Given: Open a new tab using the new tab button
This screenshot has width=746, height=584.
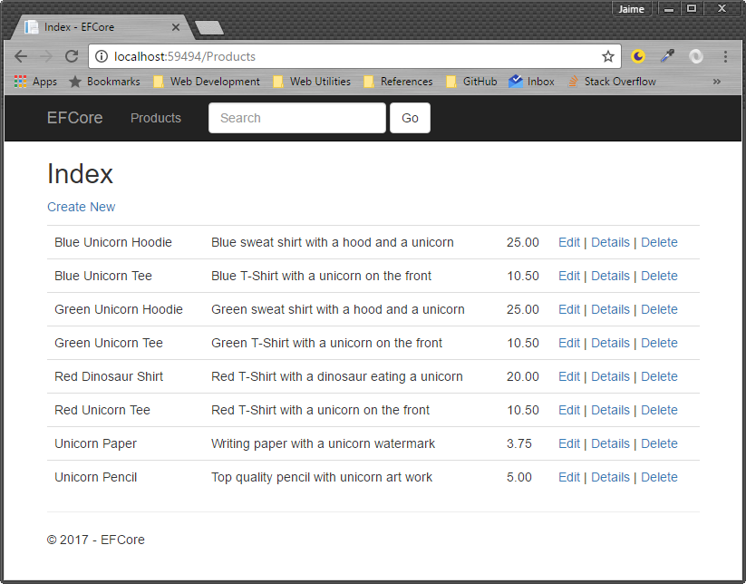Looking at the screenshot, I should (209, 28).
